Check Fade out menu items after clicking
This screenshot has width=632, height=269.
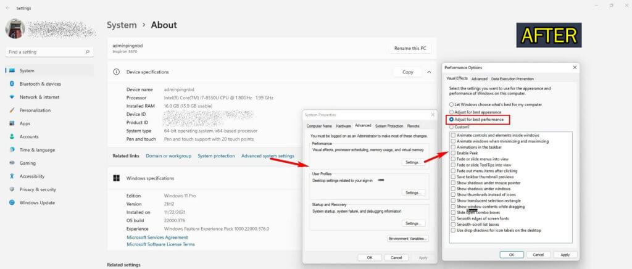coord(454,171)
